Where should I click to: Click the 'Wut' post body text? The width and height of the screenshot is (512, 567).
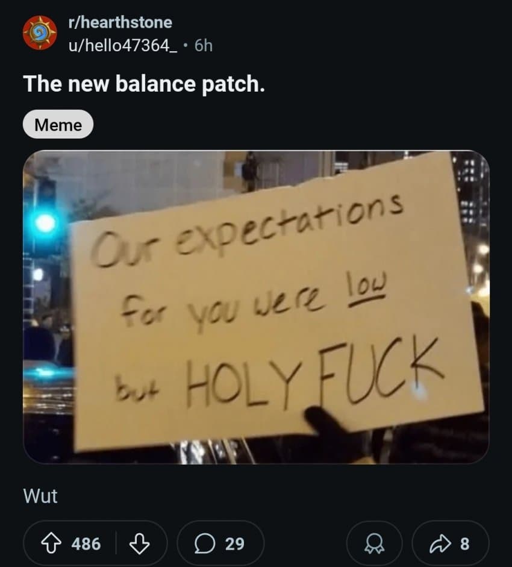click(40, 496)
